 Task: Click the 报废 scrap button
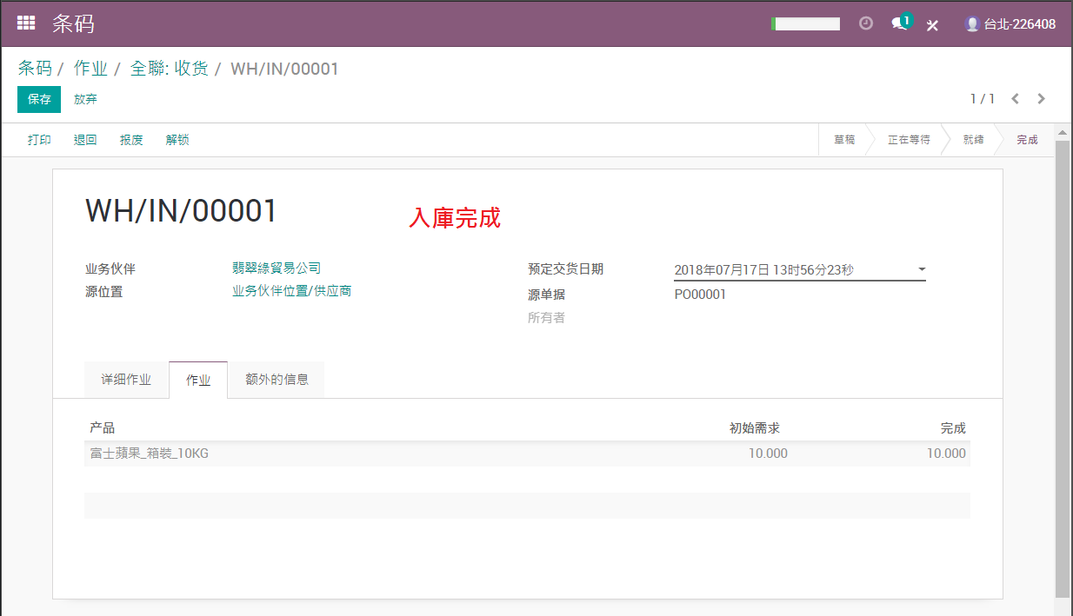[x=131, y=140]
